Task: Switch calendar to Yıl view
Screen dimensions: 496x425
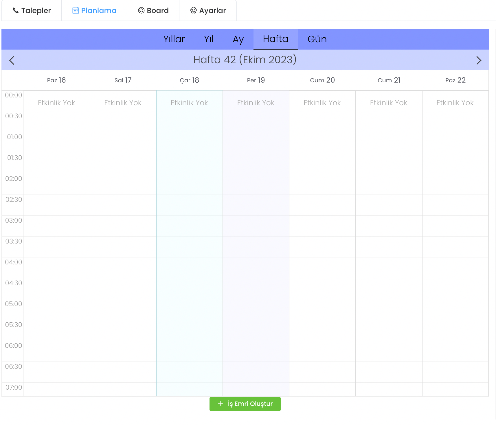Action: coord(209,39)
